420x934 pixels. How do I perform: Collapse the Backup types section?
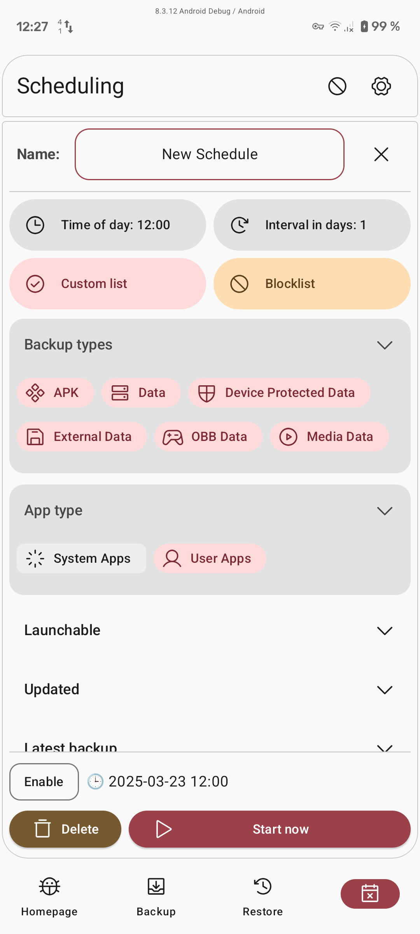pyautogui.click(x=384, y=345)
